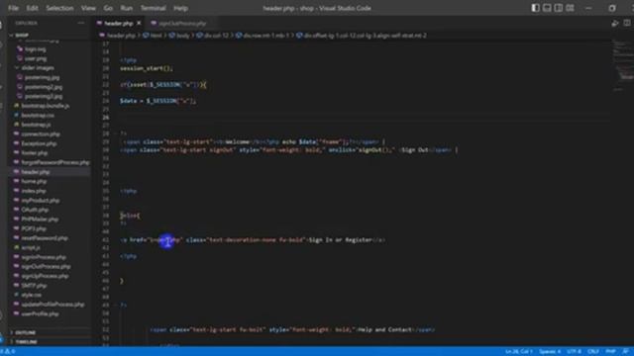
Task: Open the Help menu
Action: point(180,8)
